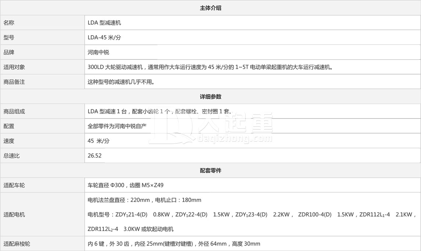Click the 商品备注 row label

[14, 82]
